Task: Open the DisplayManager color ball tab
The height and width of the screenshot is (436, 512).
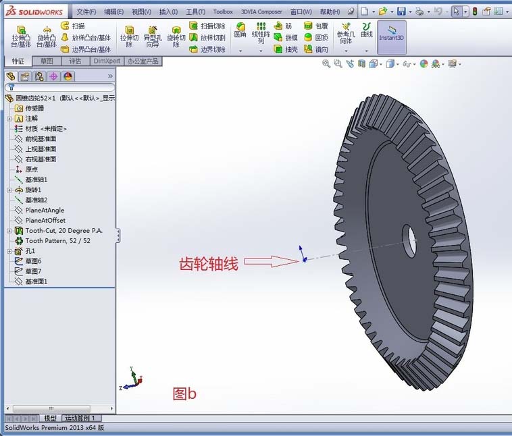Action: [x=68, y=76]
